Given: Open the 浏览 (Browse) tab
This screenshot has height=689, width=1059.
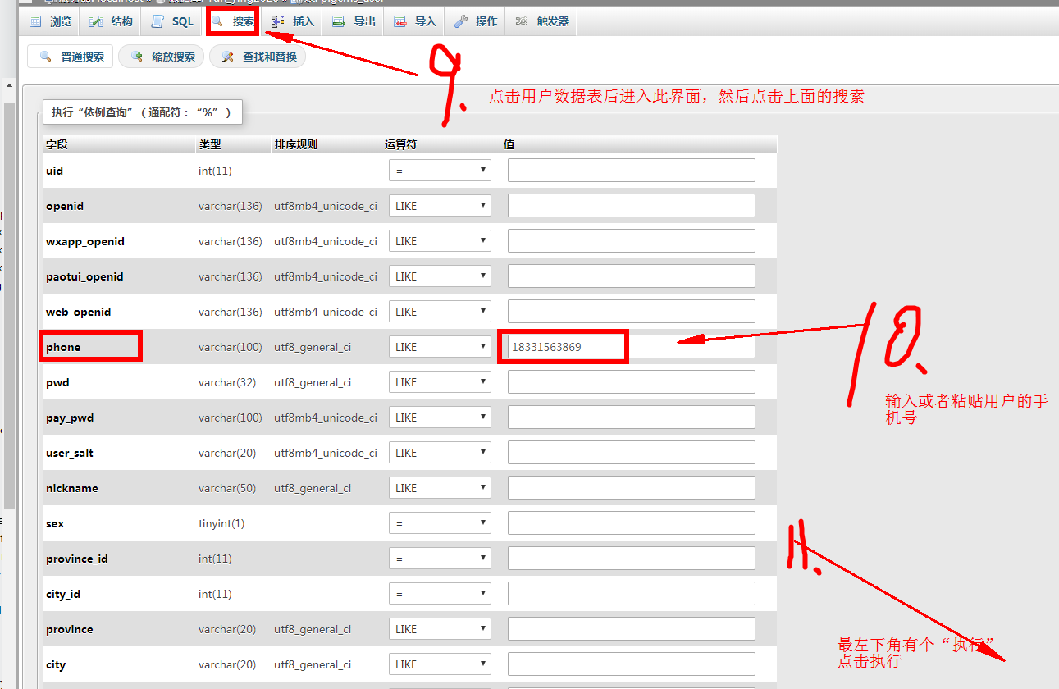Looking at the screenshot, I should pos(50,21).
